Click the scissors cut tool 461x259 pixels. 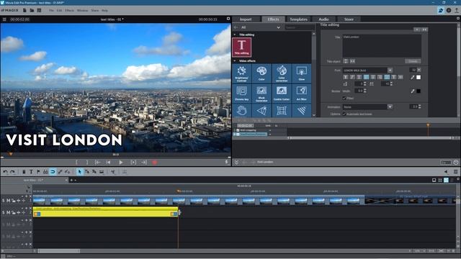113,172
